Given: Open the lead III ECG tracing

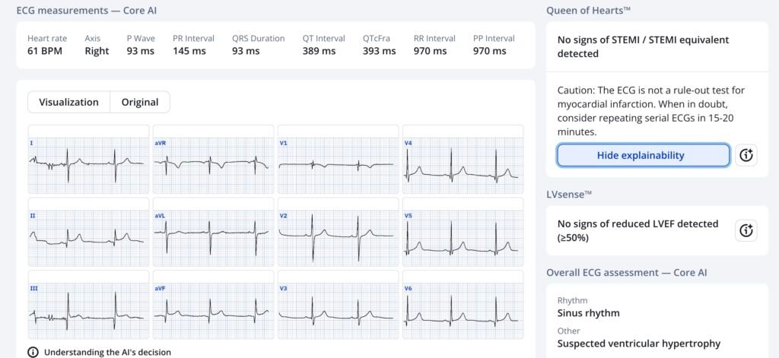Looking at the screenshot, I should point(88,305).
